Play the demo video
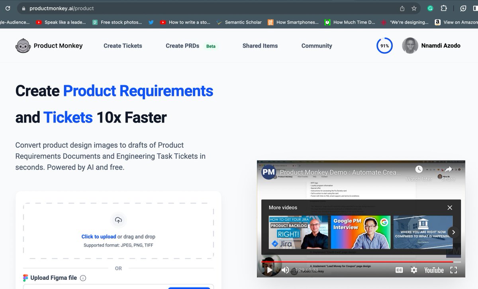 pos(270,270)
